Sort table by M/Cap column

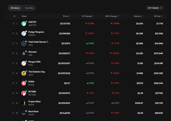[x=158, y=16]
